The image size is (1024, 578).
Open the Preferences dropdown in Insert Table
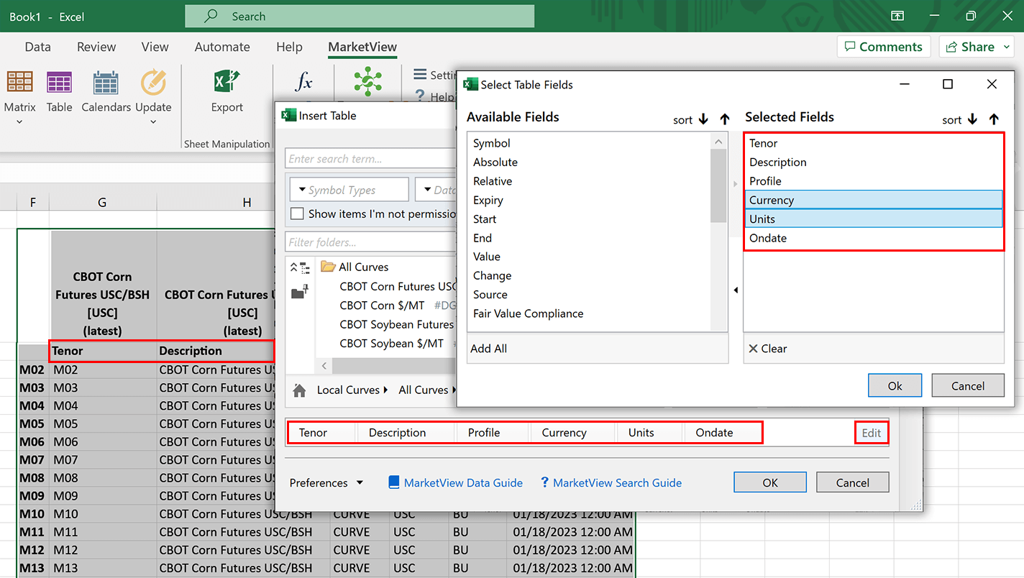tap(326, 483)
